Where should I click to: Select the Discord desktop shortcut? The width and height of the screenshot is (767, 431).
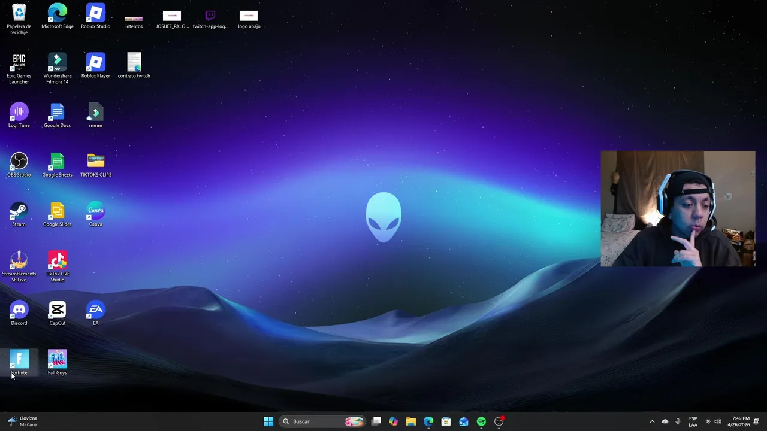point(19,314)
